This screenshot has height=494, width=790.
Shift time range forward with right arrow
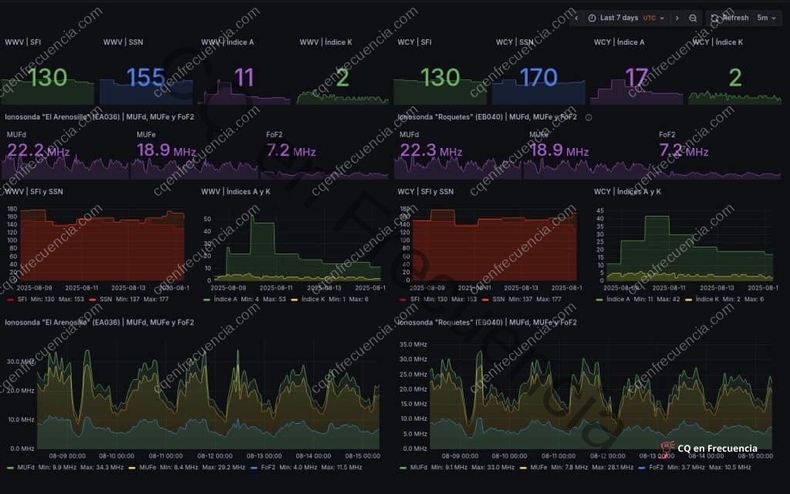click(677, 18)
